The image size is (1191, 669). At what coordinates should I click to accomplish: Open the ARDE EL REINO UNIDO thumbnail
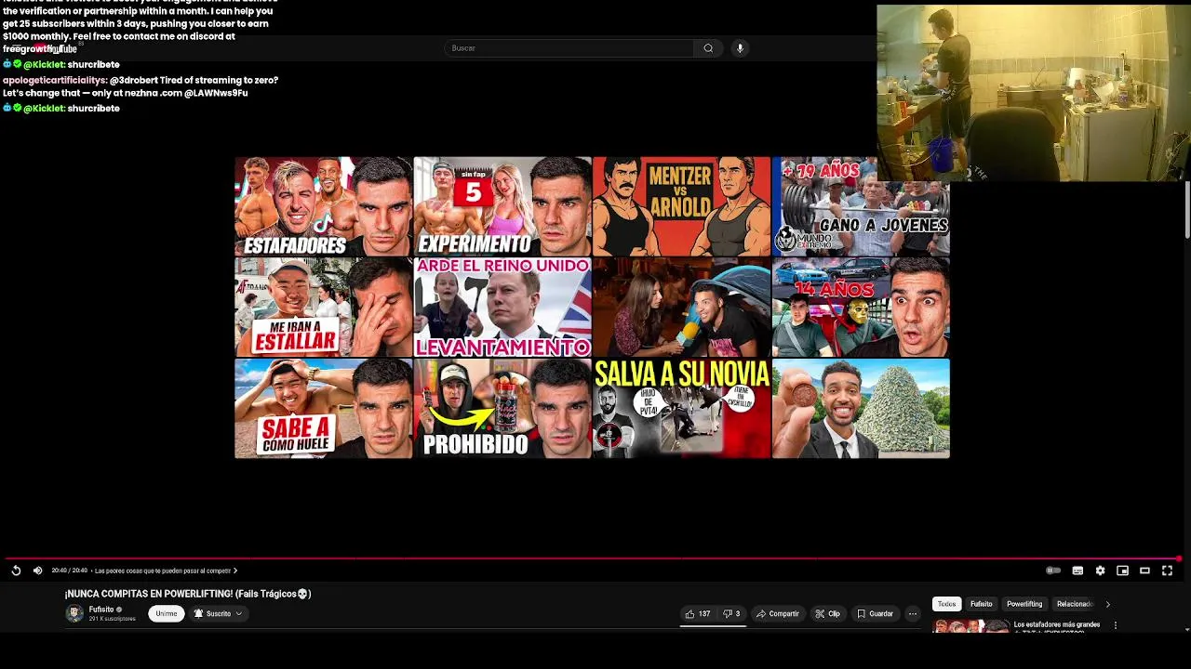[502, 308]
